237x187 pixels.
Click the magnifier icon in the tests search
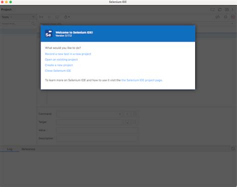33,23
